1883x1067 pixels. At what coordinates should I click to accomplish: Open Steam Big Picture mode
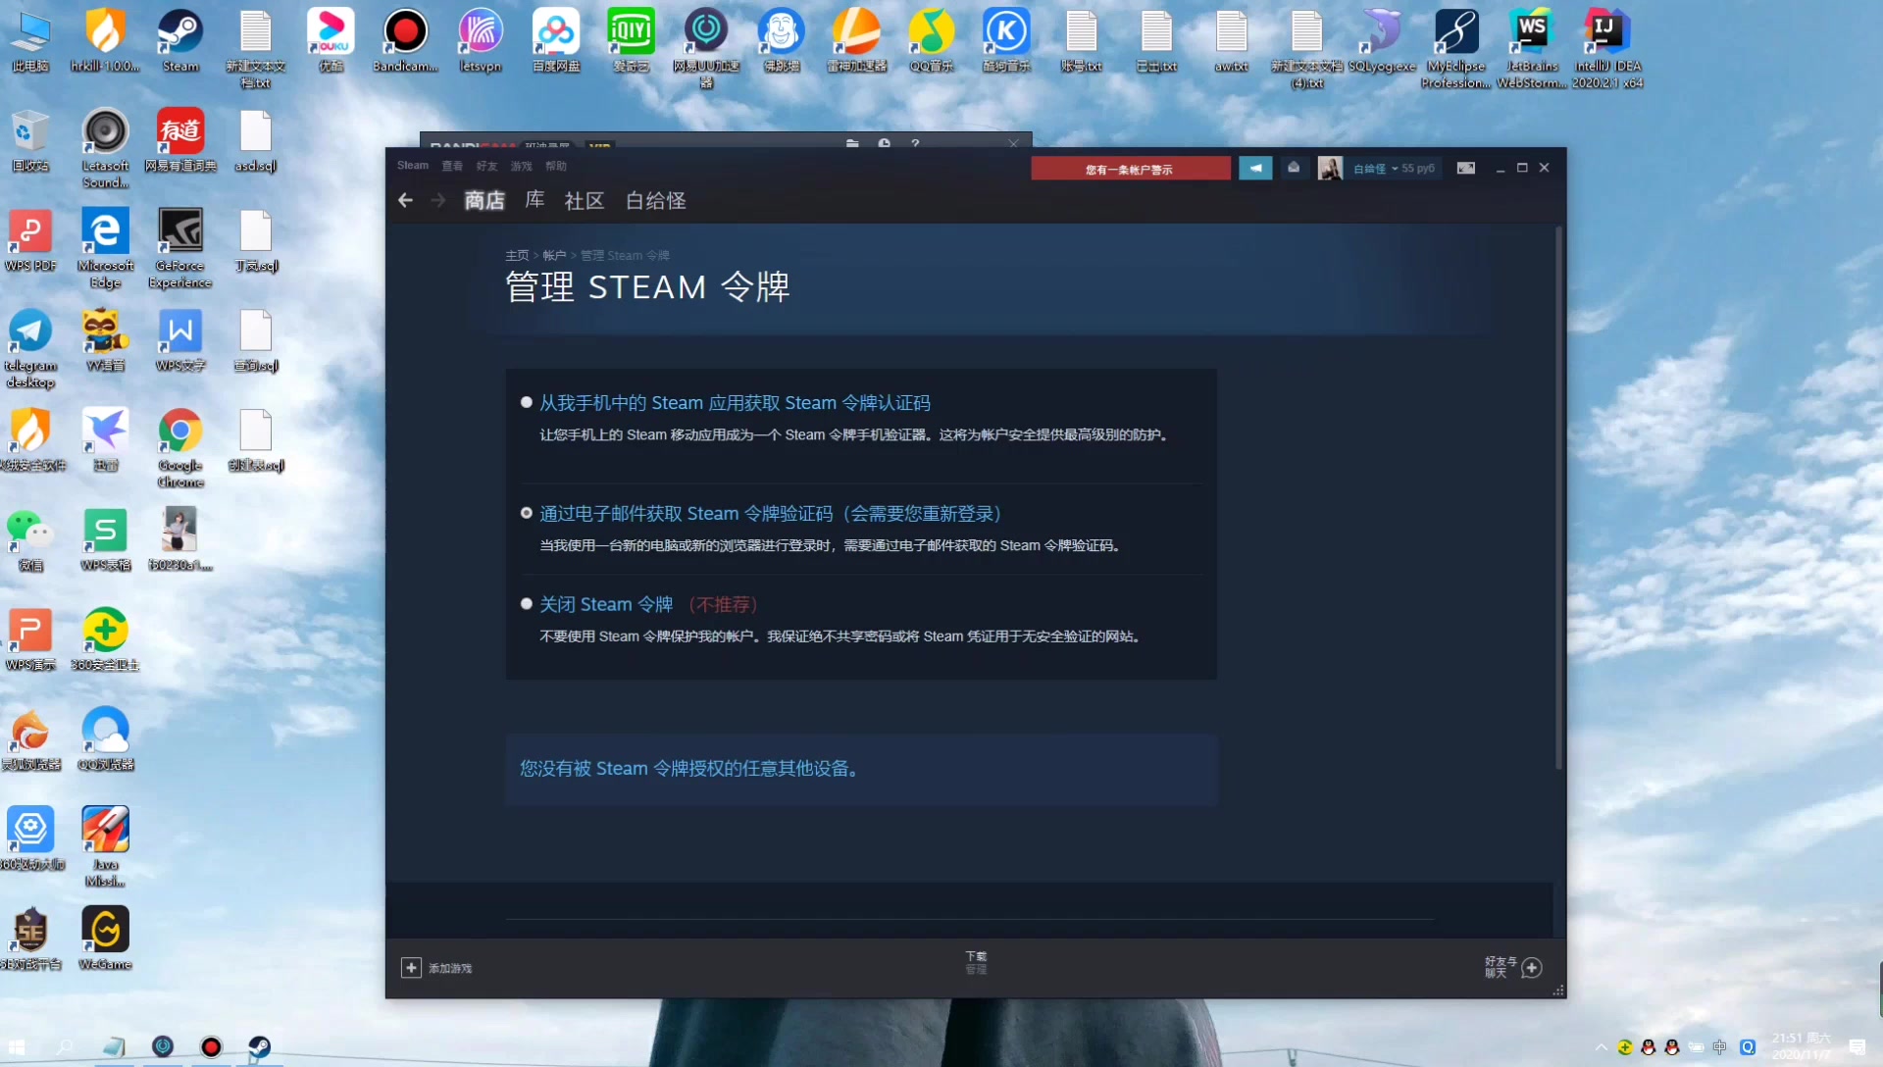[1465, 168]
